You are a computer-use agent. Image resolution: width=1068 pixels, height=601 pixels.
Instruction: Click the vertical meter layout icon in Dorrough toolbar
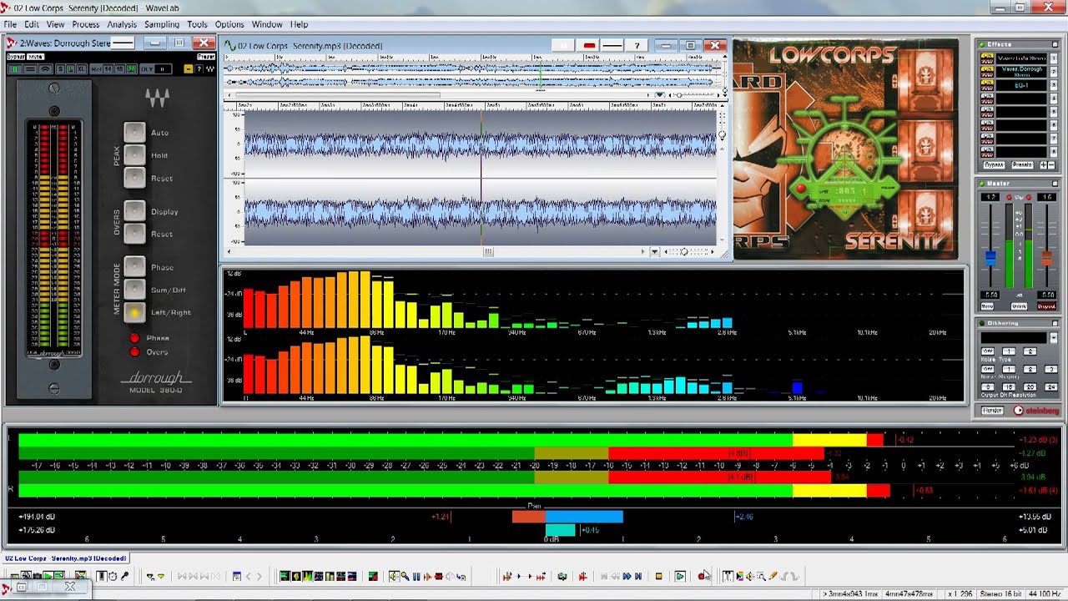pyautogui.click(x=15, y=69)
